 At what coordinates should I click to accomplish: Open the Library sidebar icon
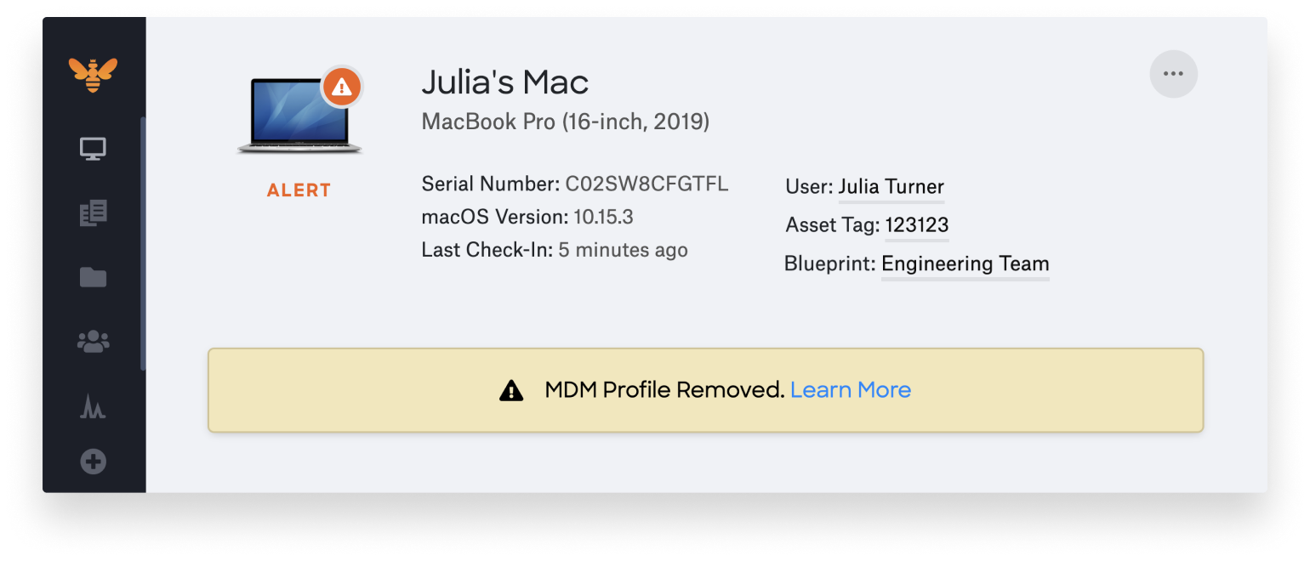tap(94, 212)
